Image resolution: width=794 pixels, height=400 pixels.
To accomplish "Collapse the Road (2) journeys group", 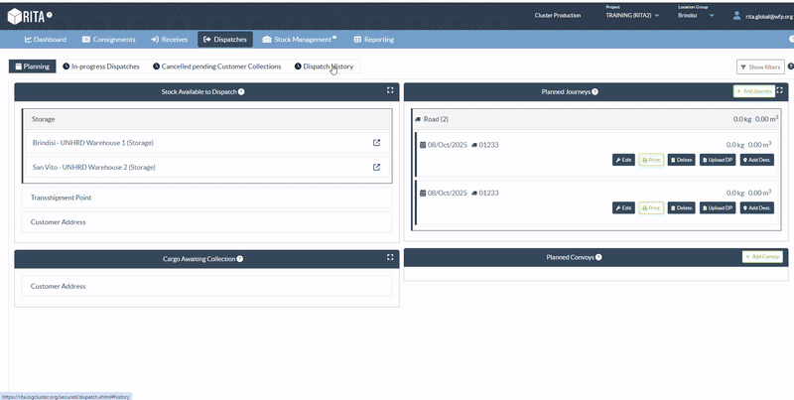I will (x=433, y=119).
